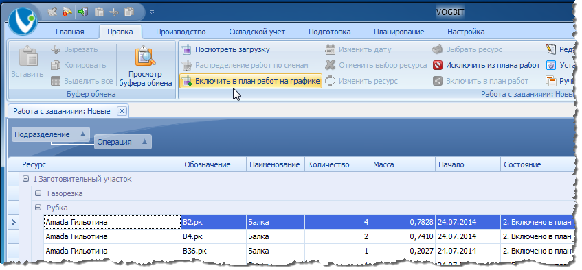582x270 pixels.
Task: Open the Подготовка ribbon tab
Action: (x=330, y=32)
